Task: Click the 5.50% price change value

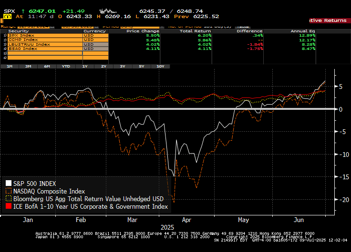Action: click(x=153, y=35)
